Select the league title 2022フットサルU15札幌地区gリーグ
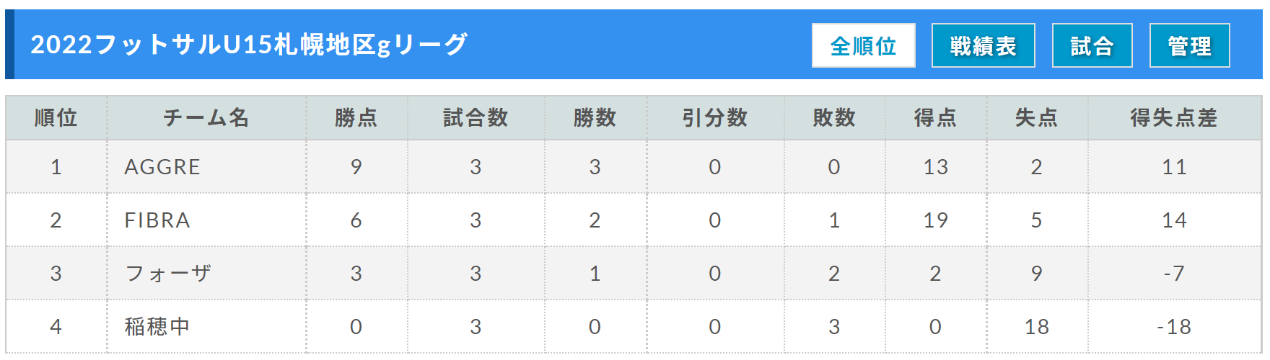Image resolution: width=1270 pixels, height=360 pixels. pos(249,45)
